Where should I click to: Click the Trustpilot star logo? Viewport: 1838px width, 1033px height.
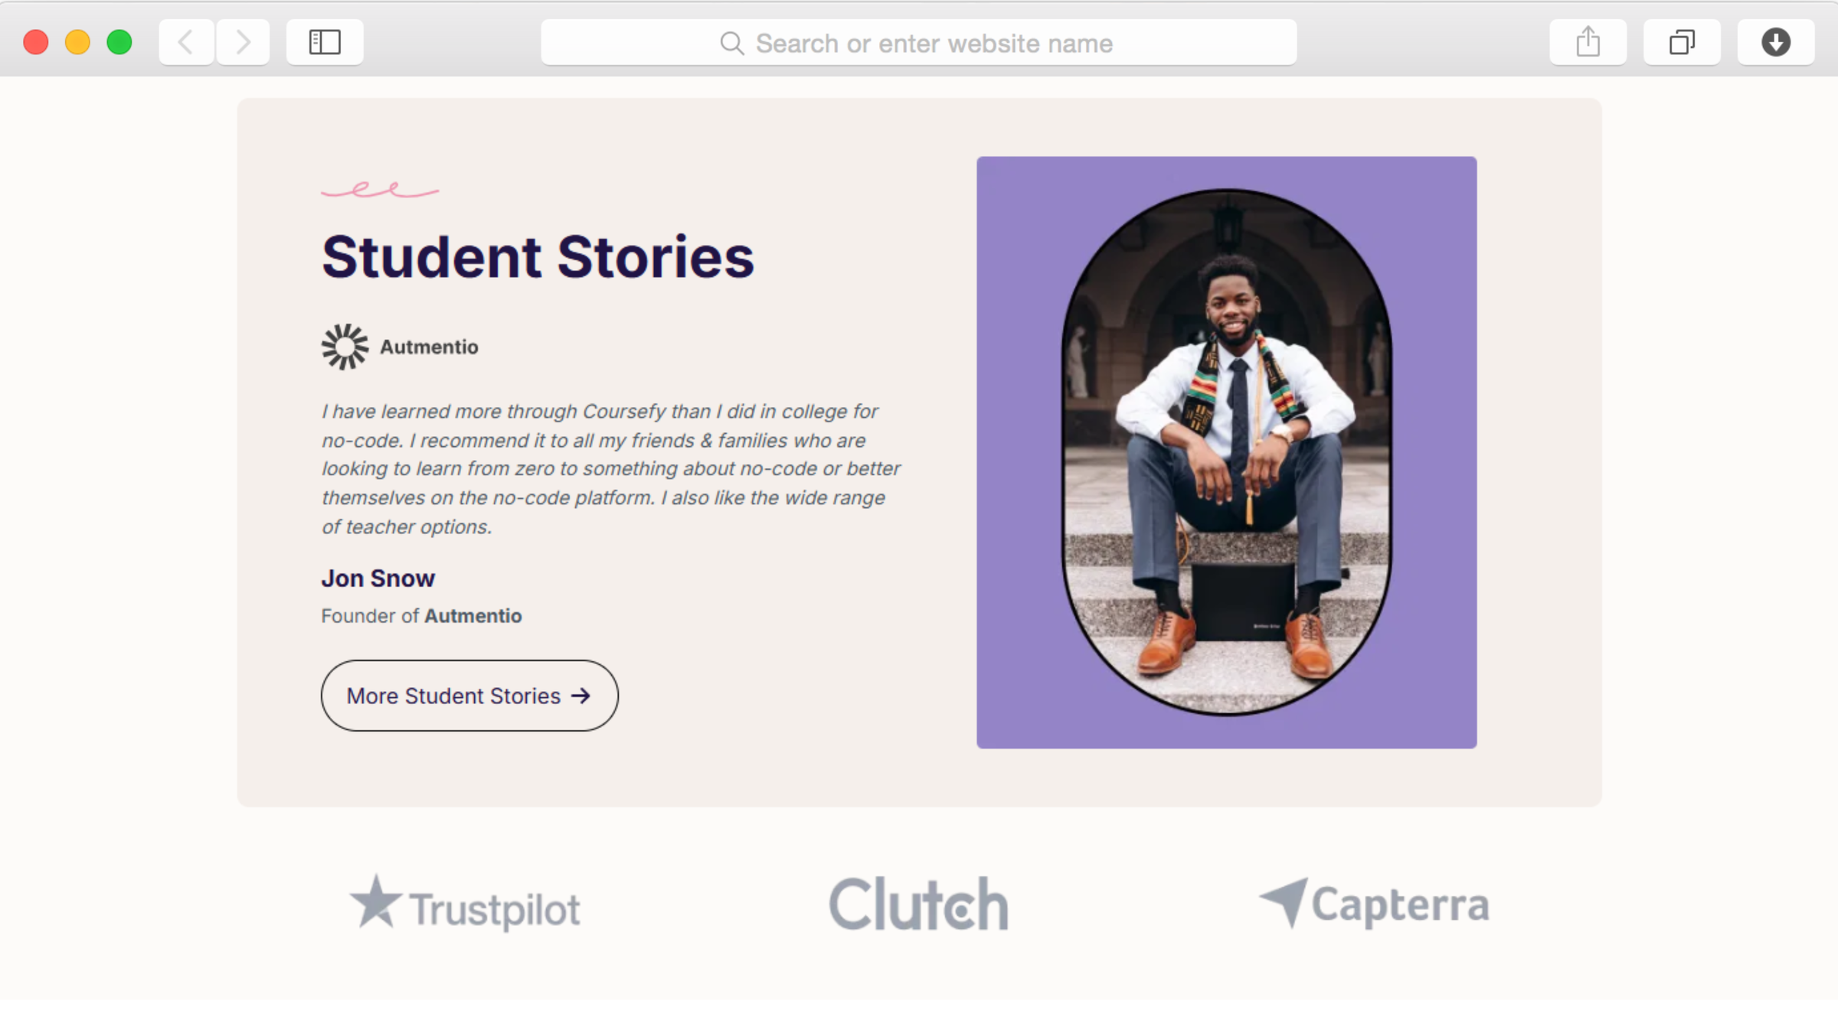[376, 903]
